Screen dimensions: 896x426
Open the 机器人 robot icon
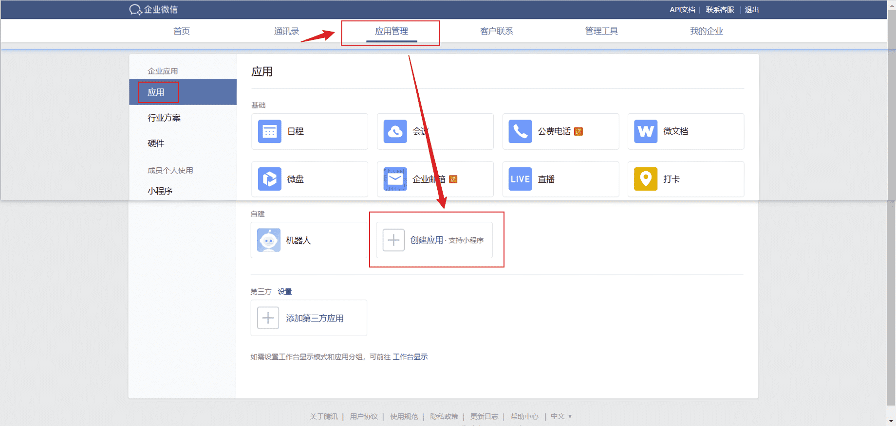[269, 240]
